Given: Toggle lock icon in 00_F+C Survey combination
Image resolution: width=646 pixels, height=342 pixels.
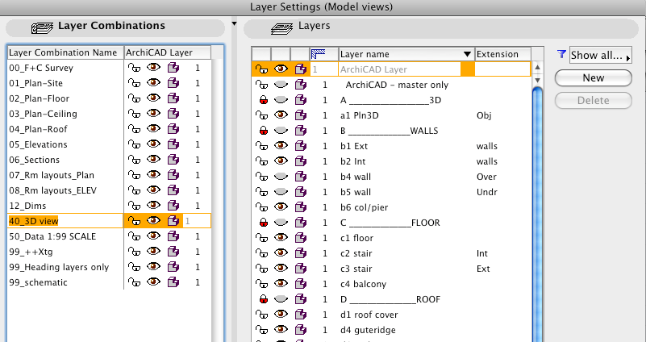Looking at the screenshot, I should pyautogui.click(x=134, y=68).
